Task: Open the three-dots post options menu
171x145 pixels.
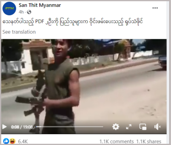Action: (155, 8)
